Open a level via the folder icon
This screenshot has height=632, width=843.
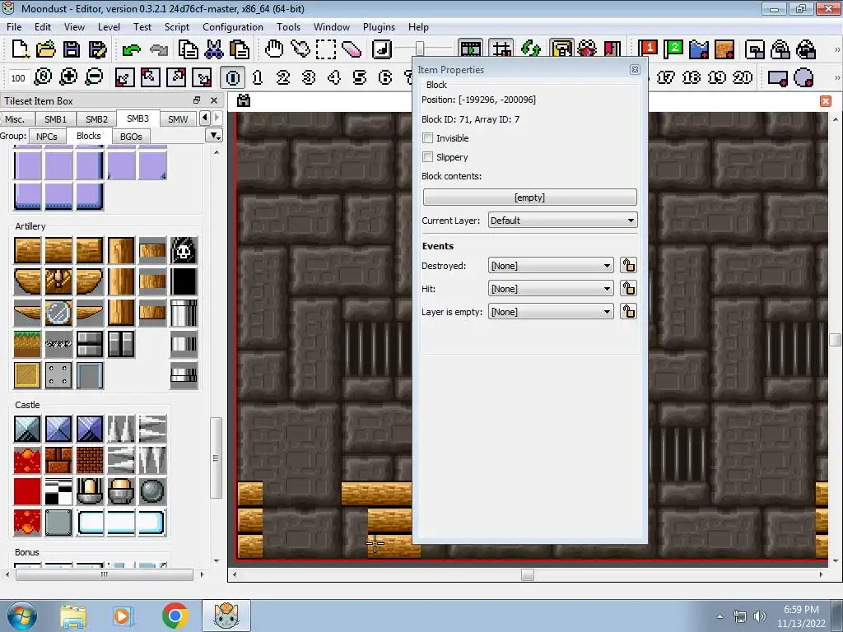click(46, 49)
